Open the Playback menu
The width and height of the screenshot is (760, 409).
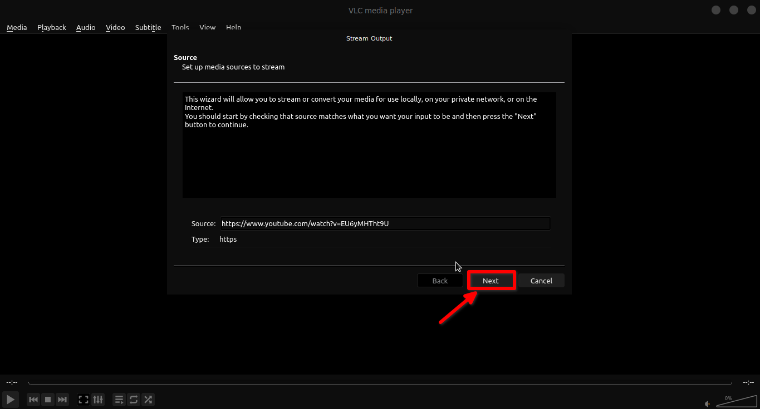click(52, 27)
